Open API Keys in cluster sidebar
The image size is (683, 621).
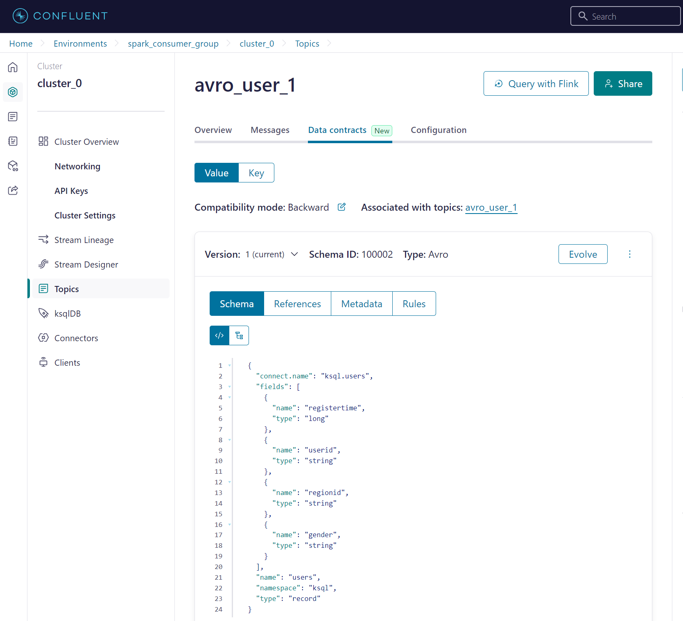tap(71, 191)
